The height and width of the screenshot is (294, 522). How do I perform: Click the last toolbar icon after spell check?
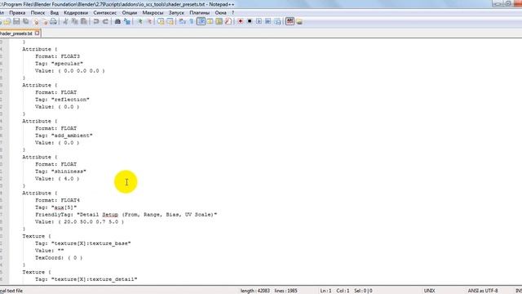pos(299,22)
